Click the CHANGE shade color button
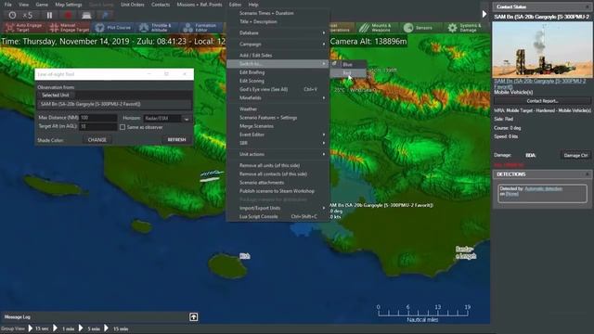Viewport: 594px width, 334px height. click(97, 140)
